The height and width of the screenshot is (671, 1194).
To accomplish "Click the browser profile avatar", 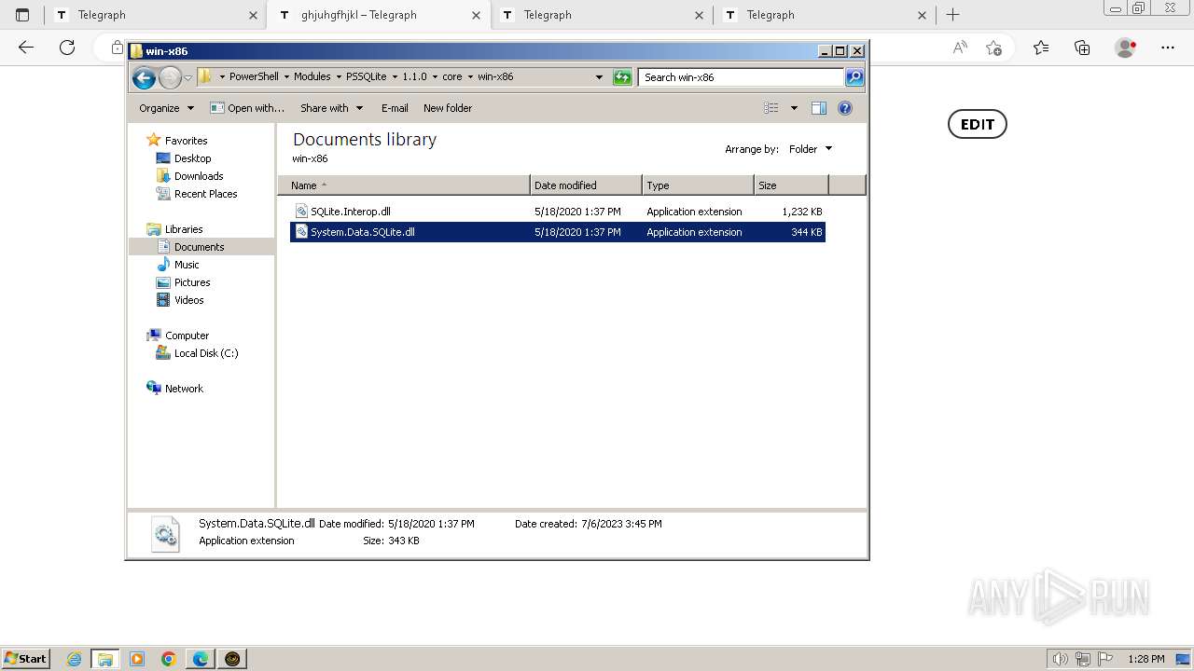I will (1126, 48).
